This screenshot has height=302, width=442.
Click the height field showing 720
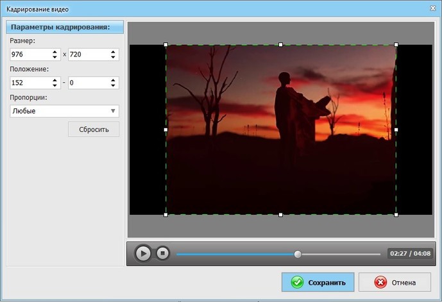(x=87, y=55)
